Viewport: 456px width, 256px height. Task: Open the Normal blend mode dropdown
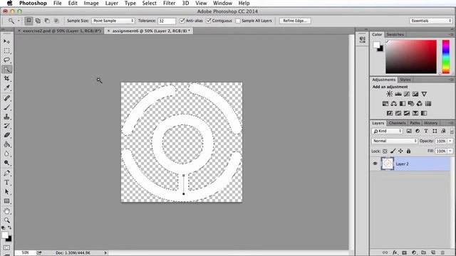point(395,141)
